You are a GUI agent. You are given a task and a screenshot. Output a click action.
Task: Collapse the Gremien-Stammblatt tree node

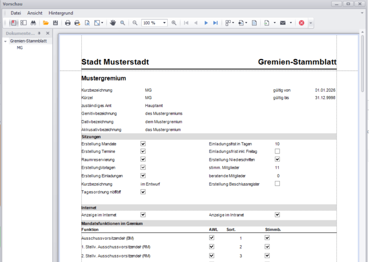click(5, 41)
